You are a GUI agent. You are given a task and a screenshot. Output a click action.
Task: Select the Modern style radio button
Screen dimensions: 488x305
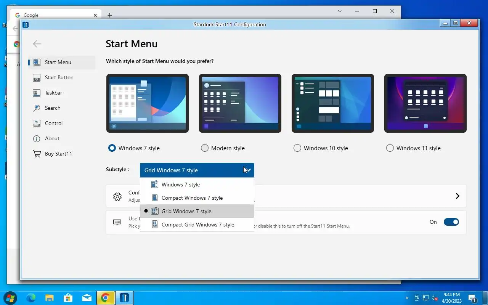point(205,148)
